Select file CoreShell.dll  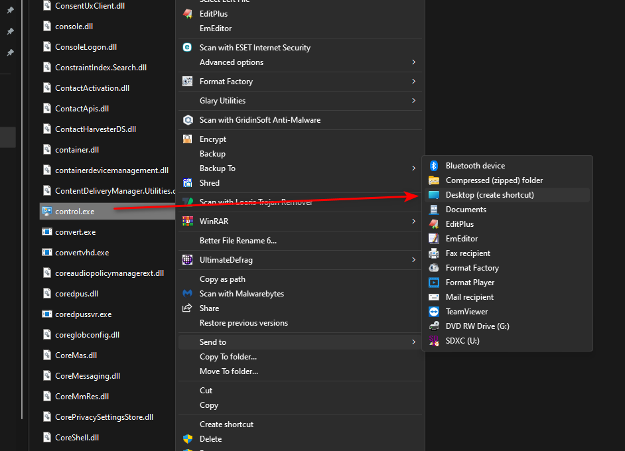point(77,438)
